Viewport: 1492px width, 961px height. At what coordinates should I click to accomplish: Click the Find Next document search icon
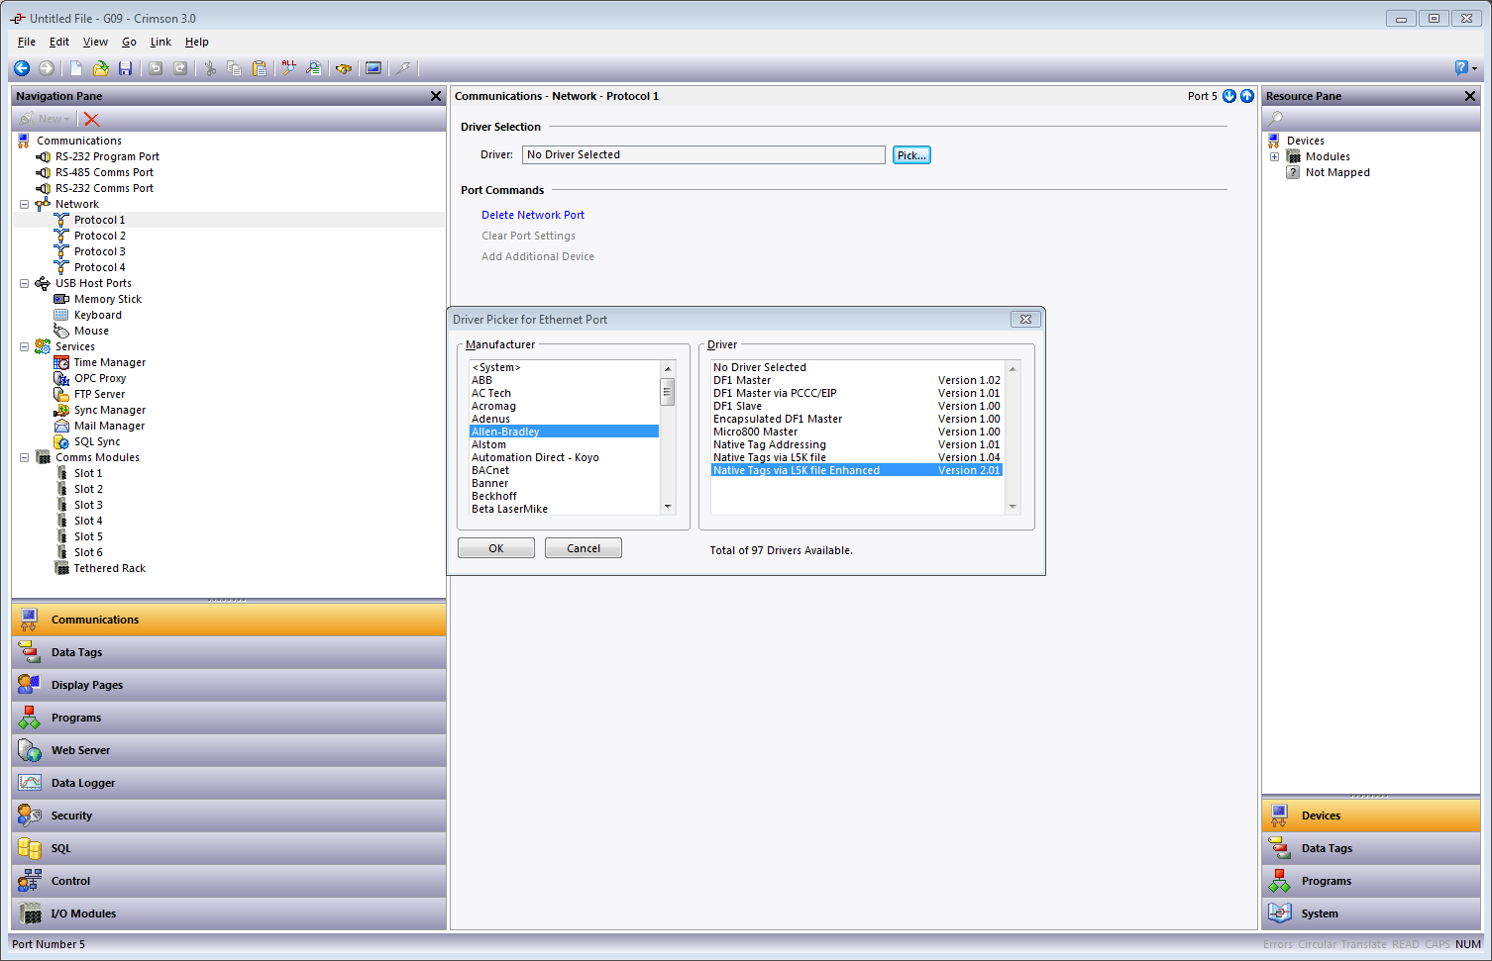click(314, 68)
